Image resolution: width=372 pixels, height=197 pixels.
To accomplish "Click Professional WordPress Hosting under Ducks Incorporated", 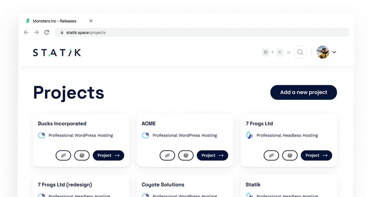I will click(81, 135).
